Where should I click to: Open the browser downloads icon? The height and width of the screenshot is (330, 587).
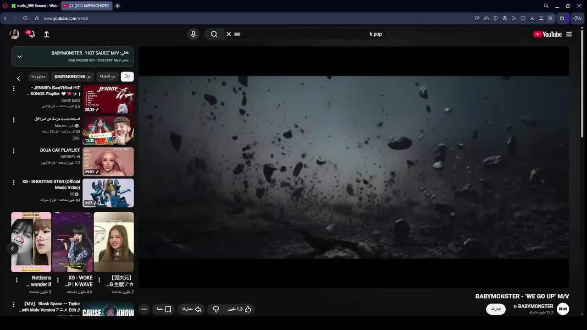(x=532, y=18)
